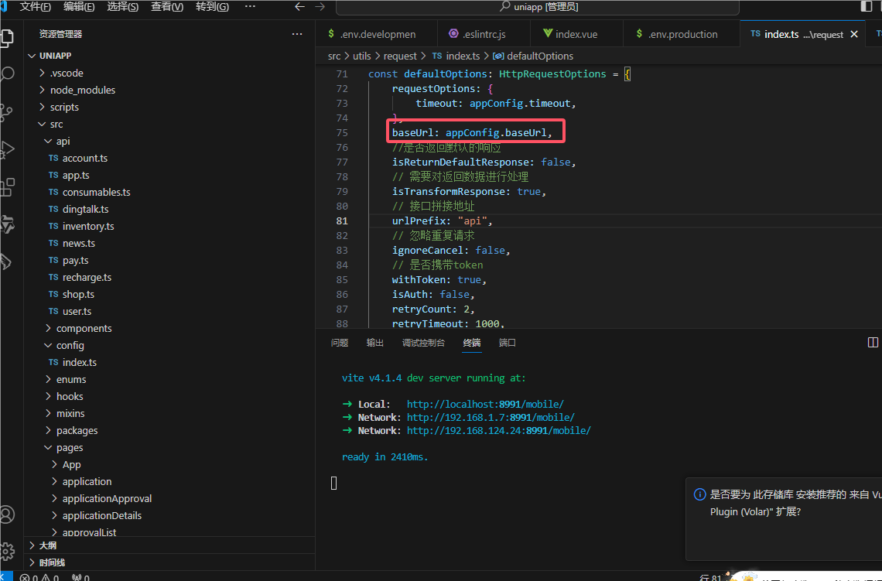Open recharge.ts in the file tree
This screenshot has height=581, width=882.
pos(87,277)
